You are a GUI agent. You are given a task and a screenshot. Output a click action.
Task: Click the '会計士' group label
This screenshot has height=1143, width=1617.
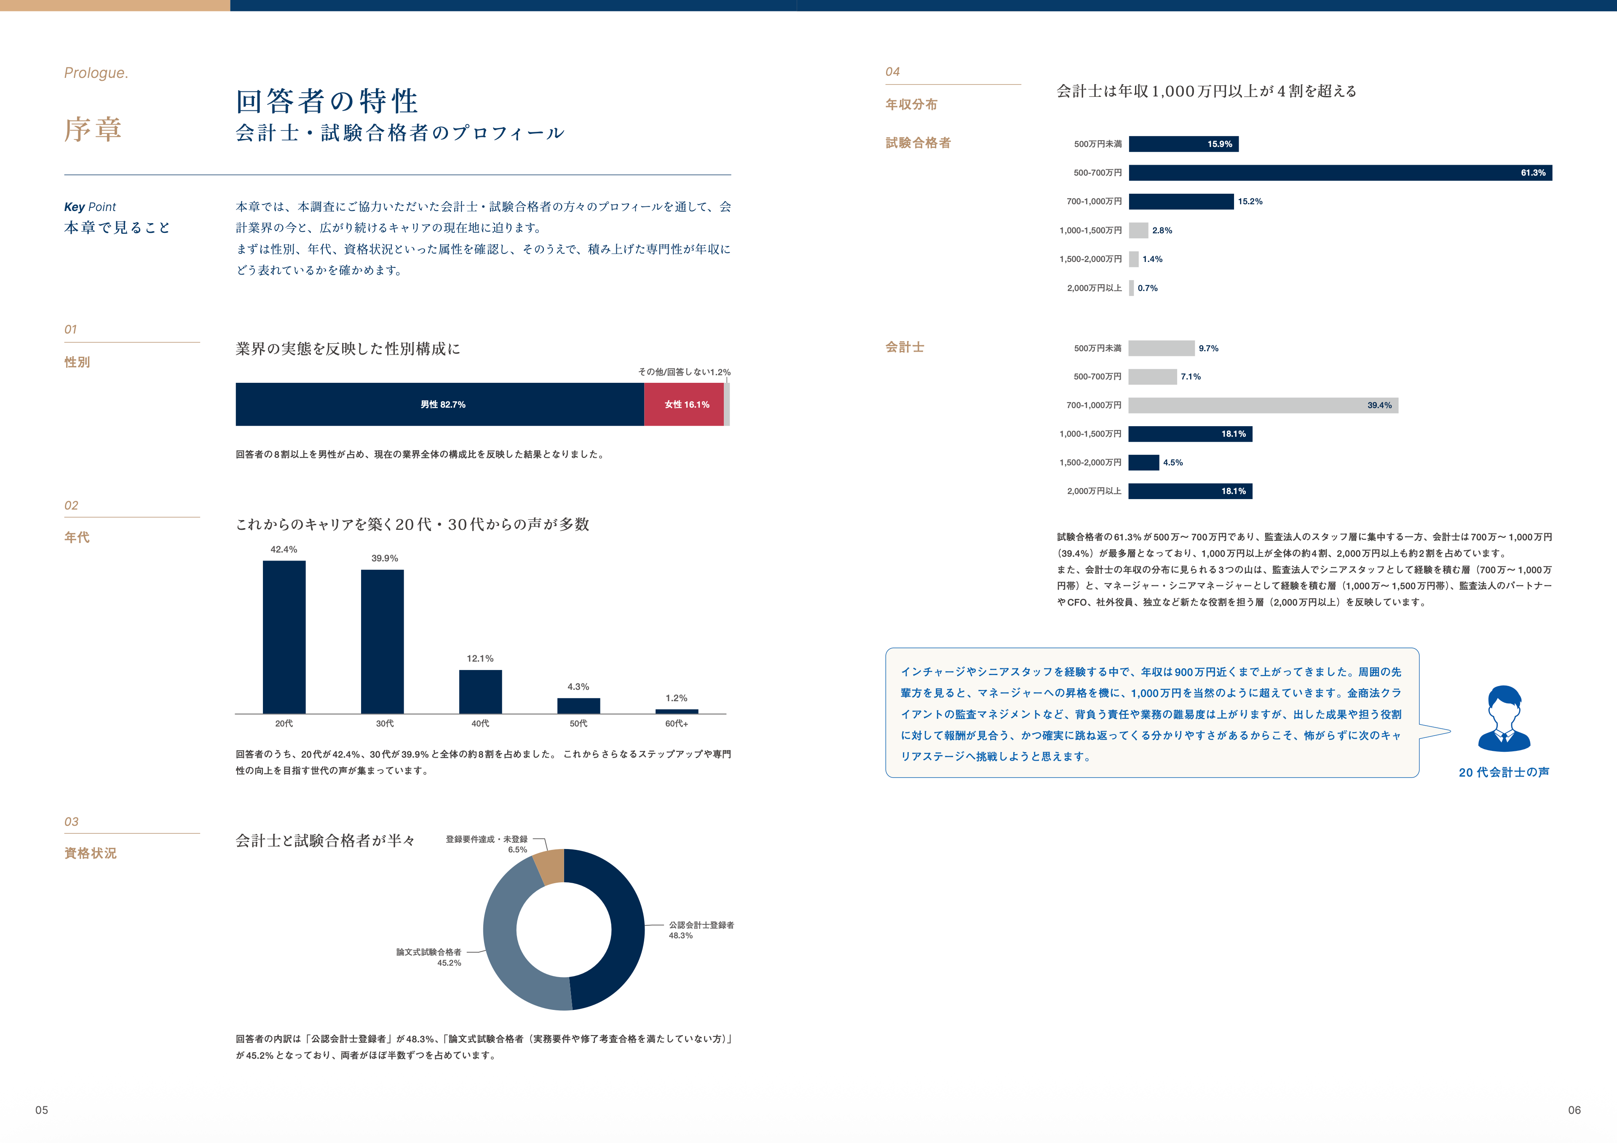click(905, 347)
